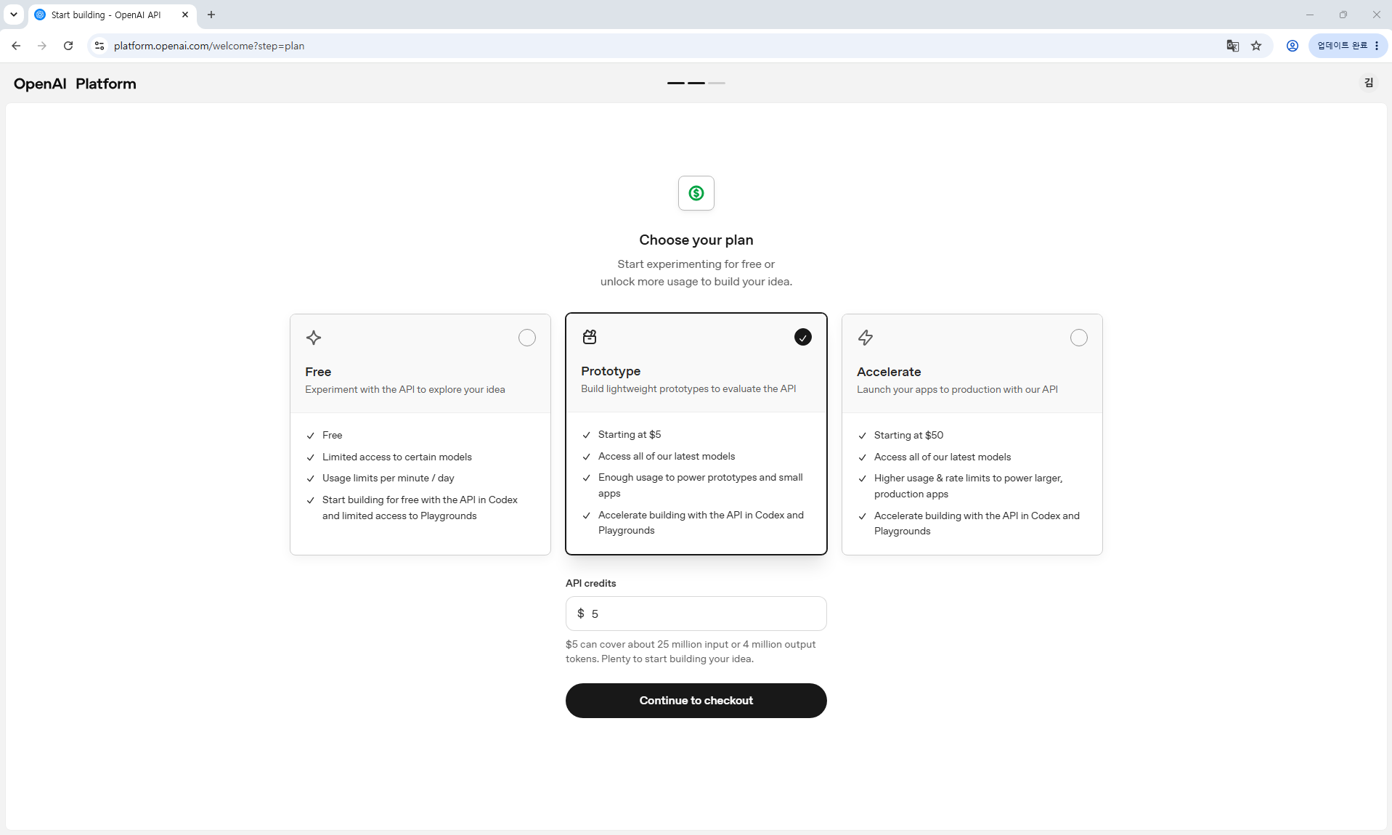1392x835 pixels.
Task: Click the 'API credits' label
Action: 591,584
